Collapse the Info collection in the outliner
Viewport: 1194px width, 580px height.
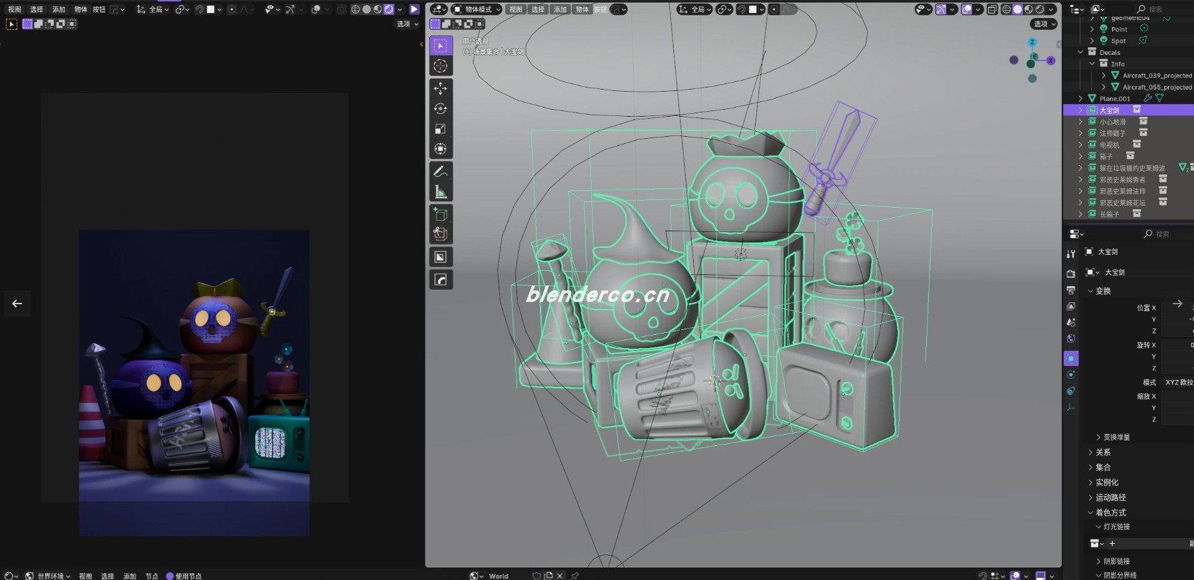point(1092,63)
